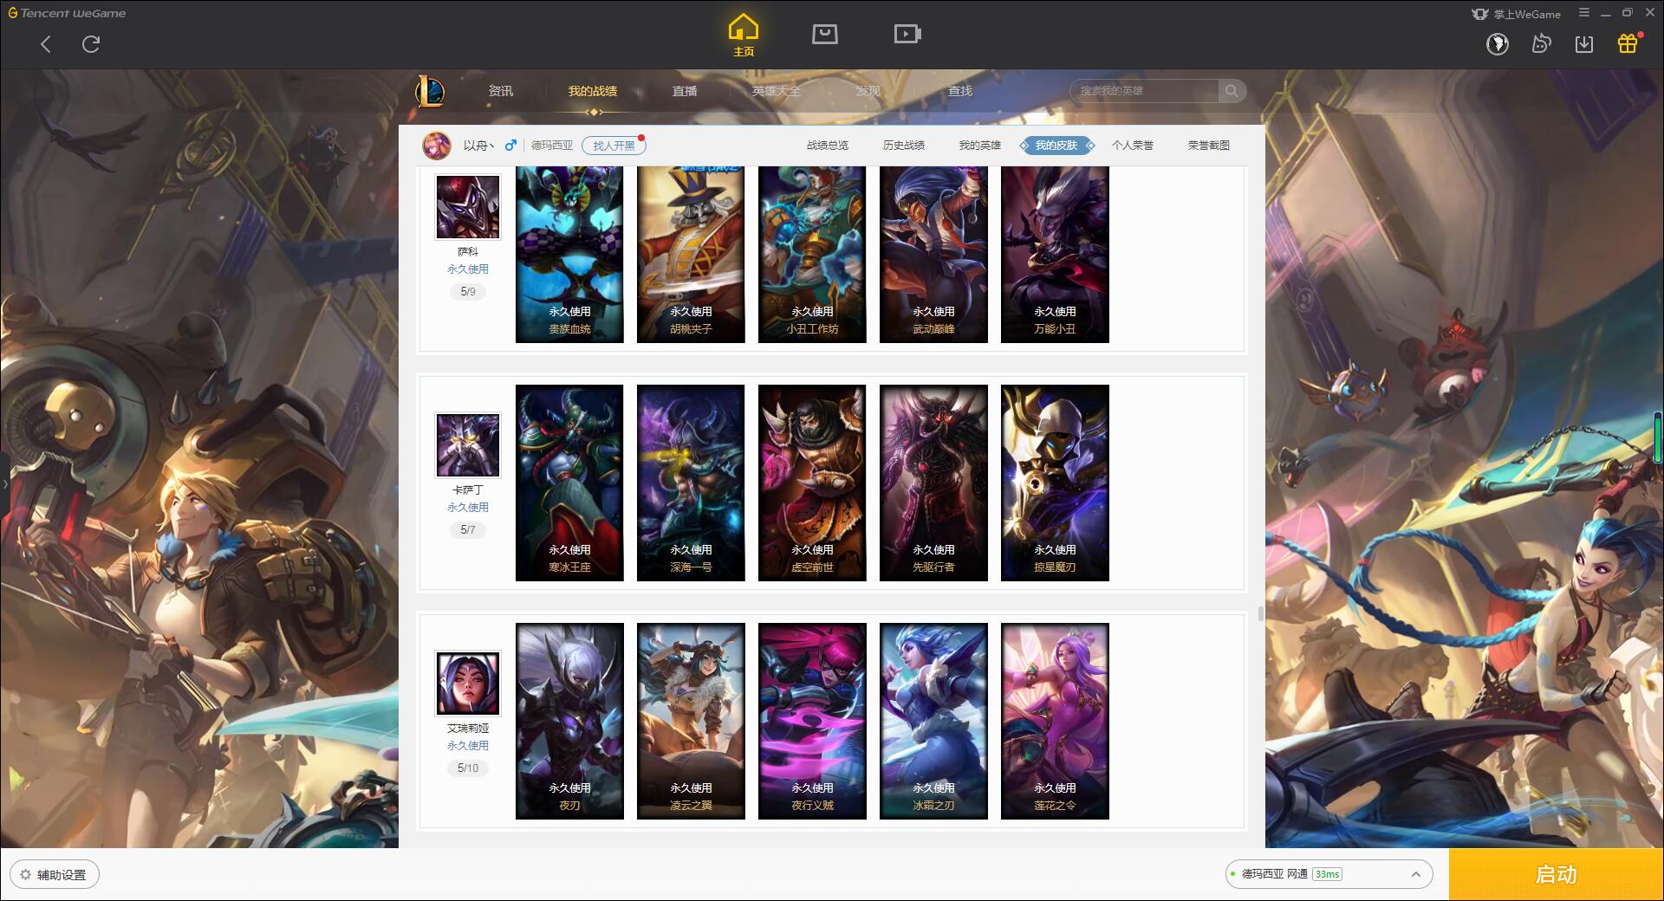Open the 掠星魔刃 skin card

tap(1055, 483)
